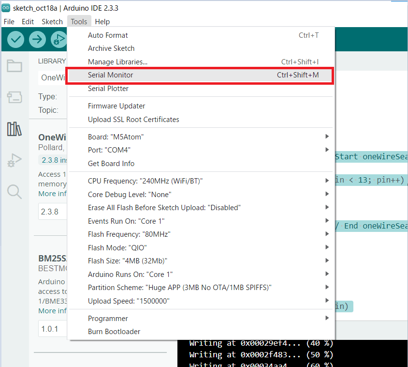Viewport: 408px width, 367px height.
Task: Select Auto Format from Tools menu
Action: [x=201, y=35]
